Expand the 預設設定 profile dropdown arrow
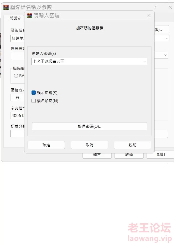 [165, 55]
